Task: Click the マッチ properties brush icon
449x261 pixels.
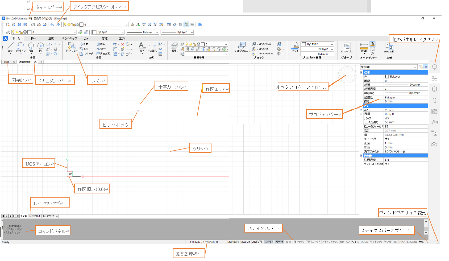Action: click(295, 47)
